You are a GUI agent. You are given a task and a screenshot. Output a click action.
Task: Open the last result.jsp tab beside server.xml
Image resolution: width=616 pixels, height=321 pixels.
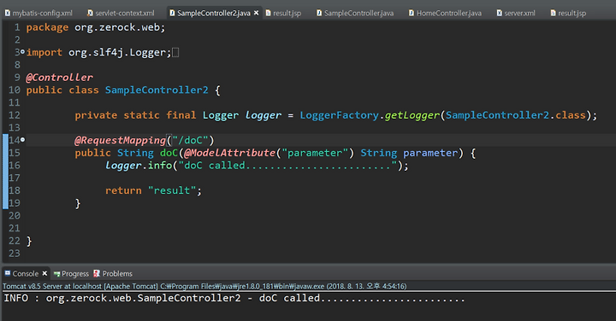click(568, 13)
